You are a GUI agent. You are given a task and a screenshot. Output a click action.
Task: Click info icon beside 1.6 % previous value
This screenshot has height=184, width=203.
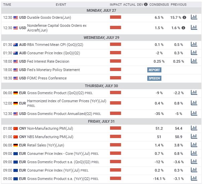[183, 28]
